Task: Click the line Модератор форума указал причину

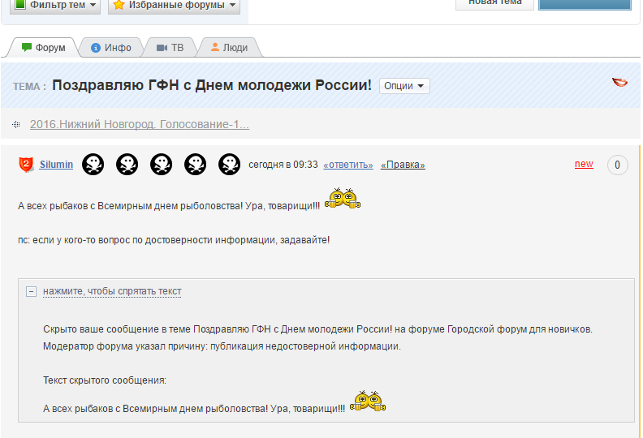Action: [x=222, y=346]
